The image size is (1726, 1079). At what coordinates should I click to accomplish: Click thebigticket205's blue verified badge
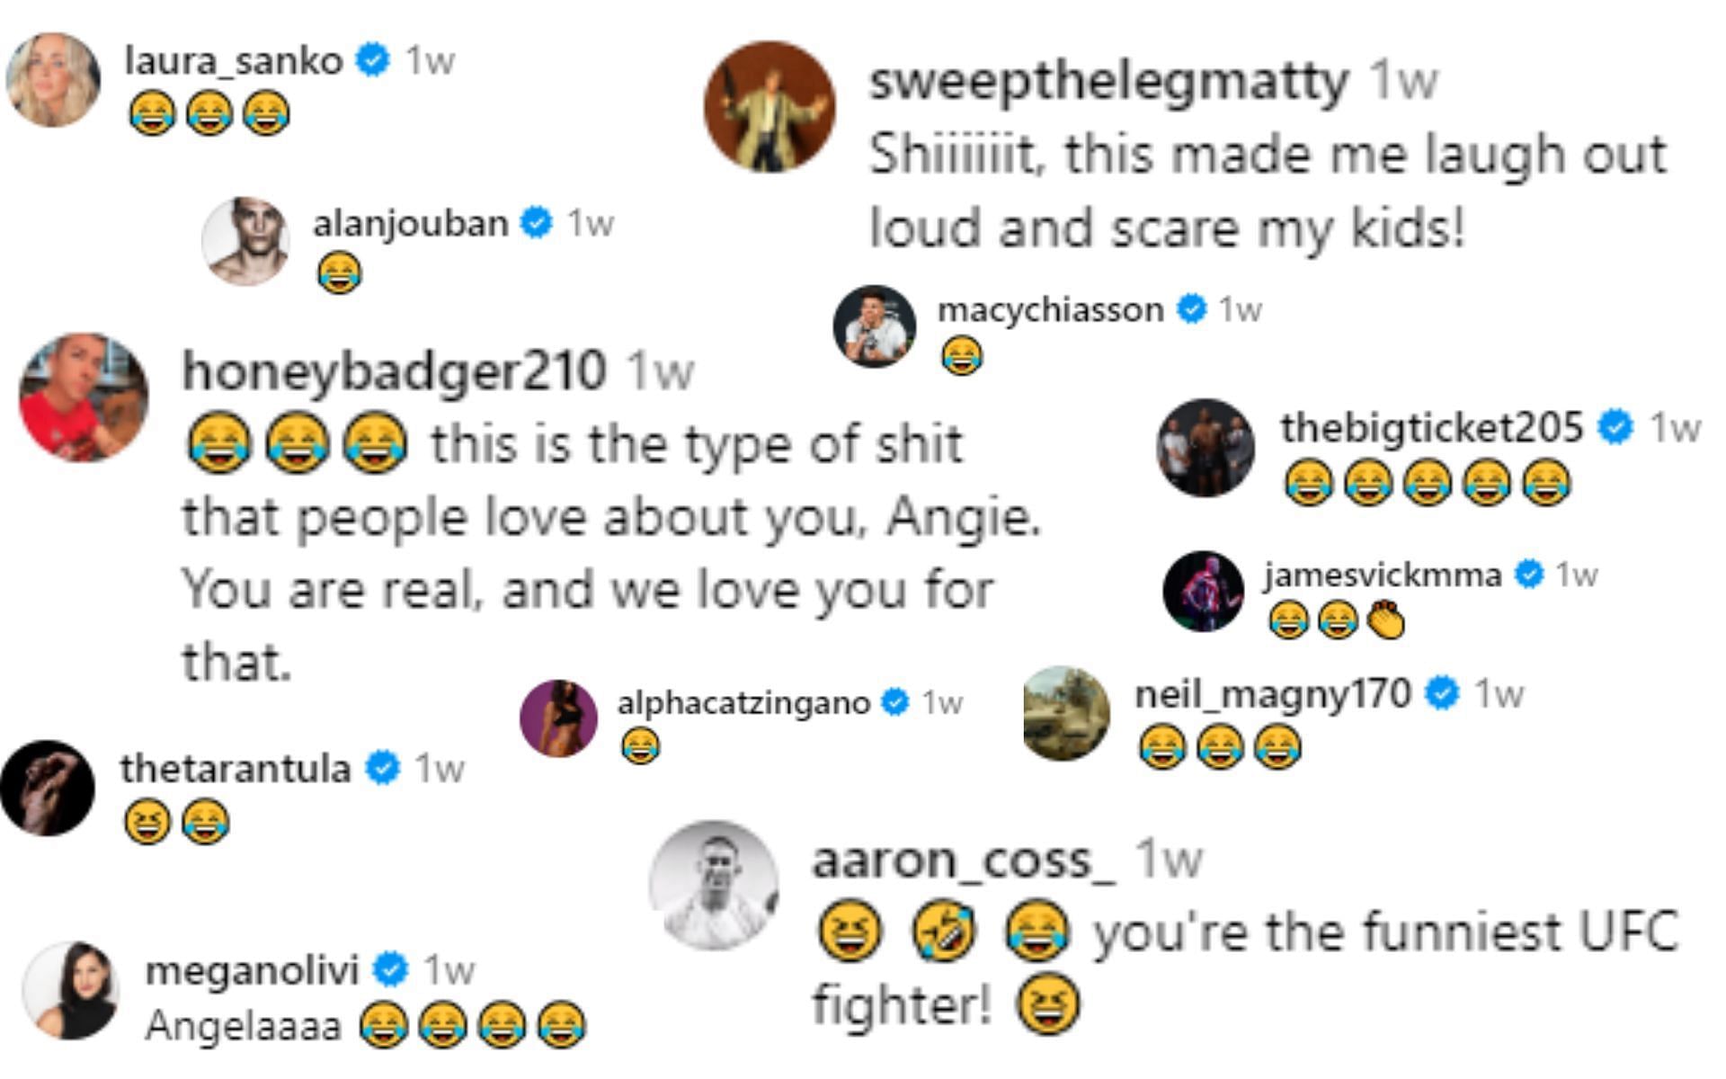tap(1615, 427)
